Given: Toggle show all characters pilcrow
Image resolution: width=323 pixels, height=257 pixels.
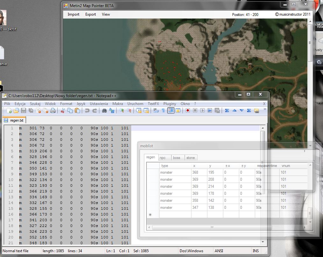Looking at the screenshot, I should [x=163, y=111].
